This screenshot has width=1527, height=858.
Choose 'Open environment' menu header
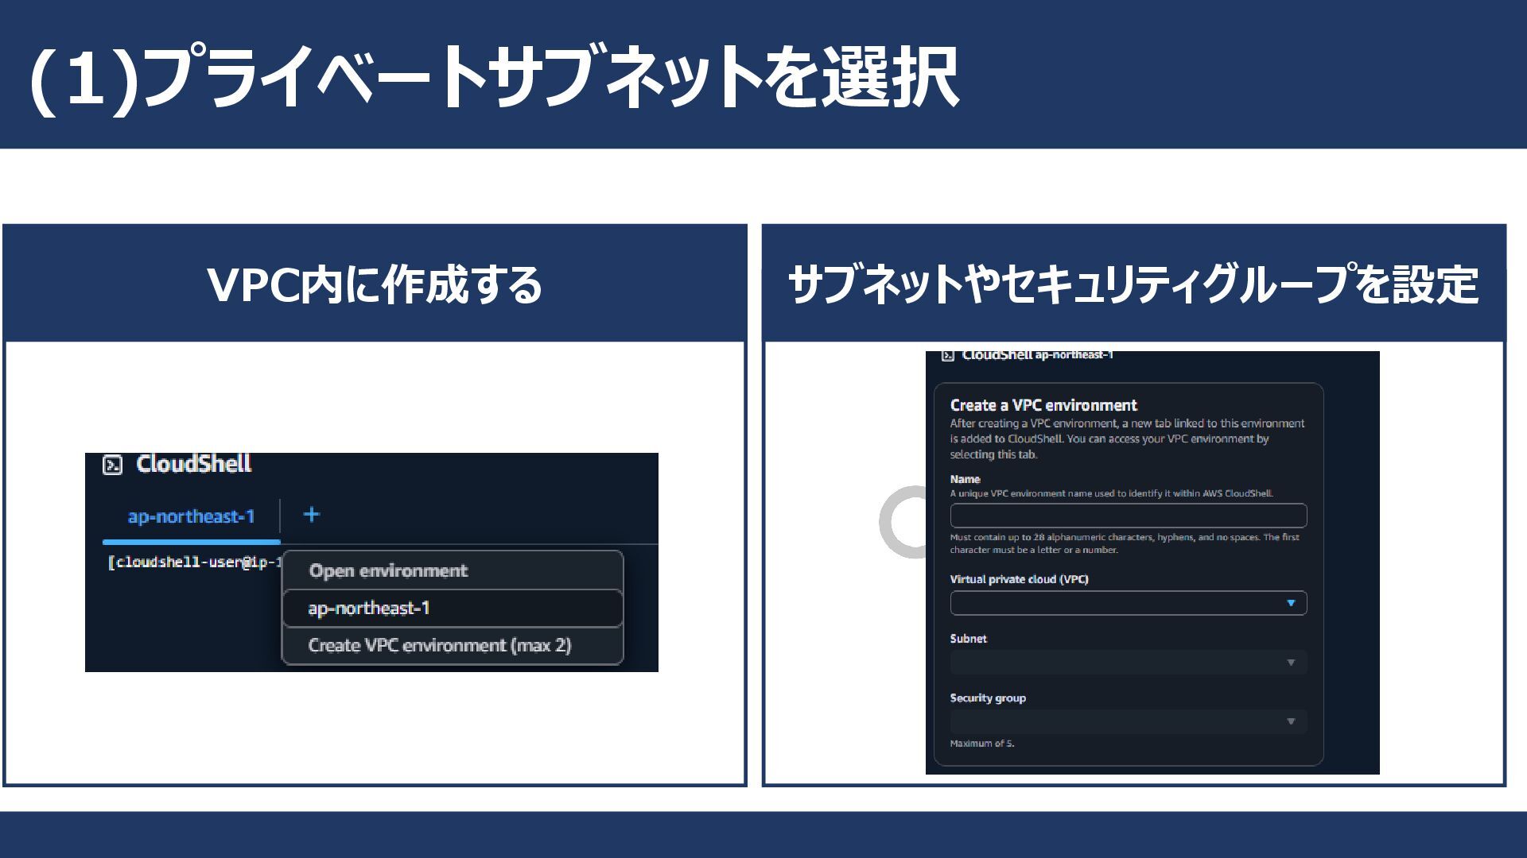pyautogui.click(x=388, y=570)
